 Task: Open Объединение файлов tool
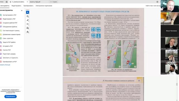click(x=10, y=27)
